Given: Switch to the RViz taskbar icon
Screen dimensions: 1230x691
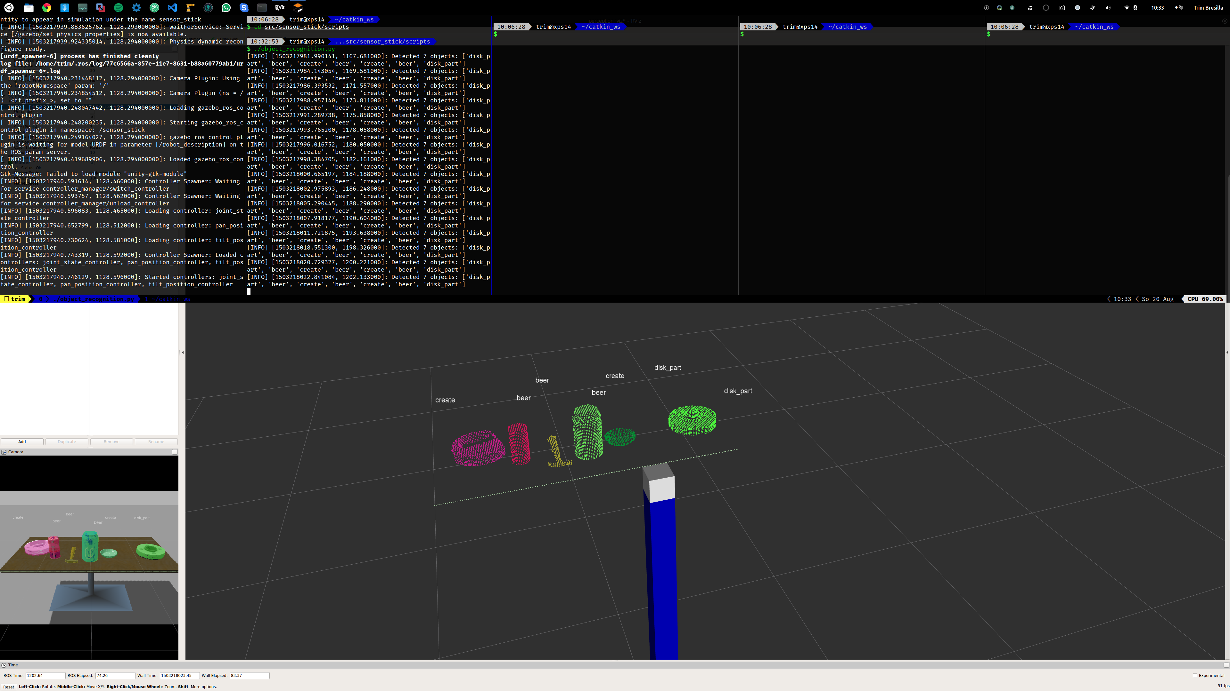Looking at the screenshot, I should (280, 8).
